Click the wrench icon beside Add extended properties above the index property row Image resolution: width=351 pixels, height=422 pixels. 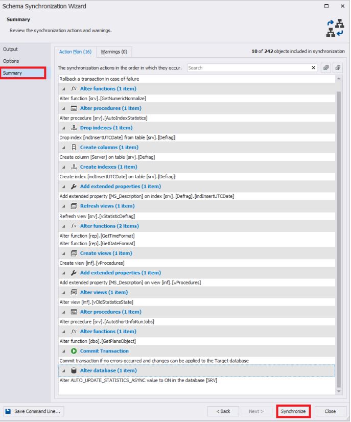(74, 186)
